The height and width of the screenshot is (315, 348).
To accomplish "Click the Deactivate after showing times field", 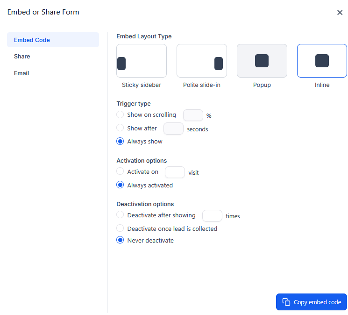I will pos(212,215).
